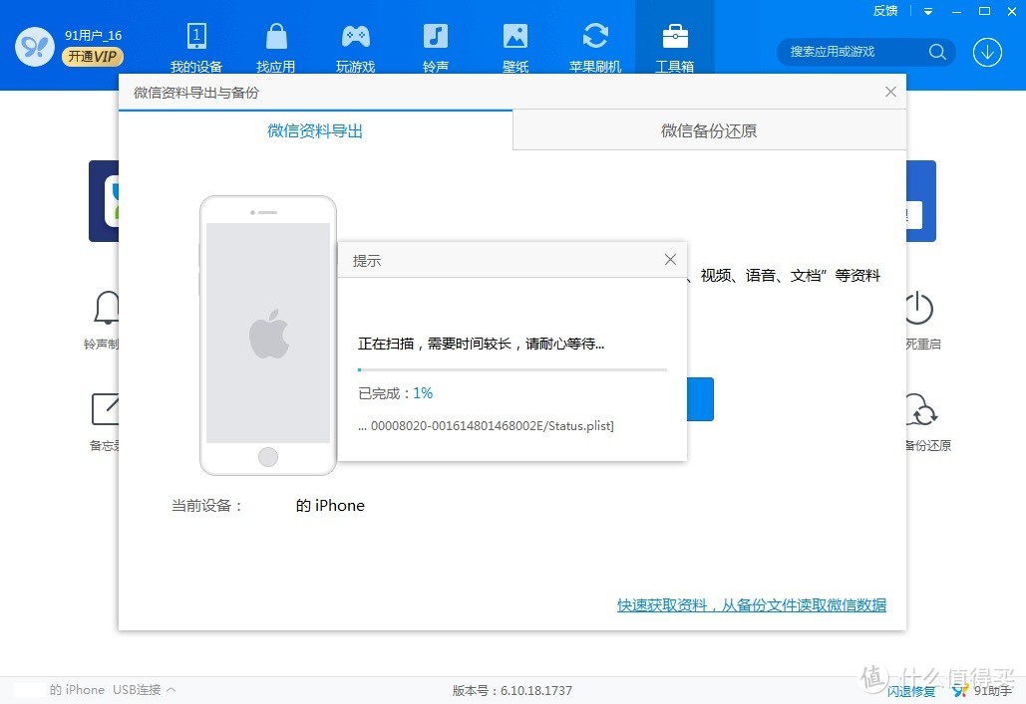
Task: Click the 91 butterfly logo avatar
Action: (x=34, y=47)
